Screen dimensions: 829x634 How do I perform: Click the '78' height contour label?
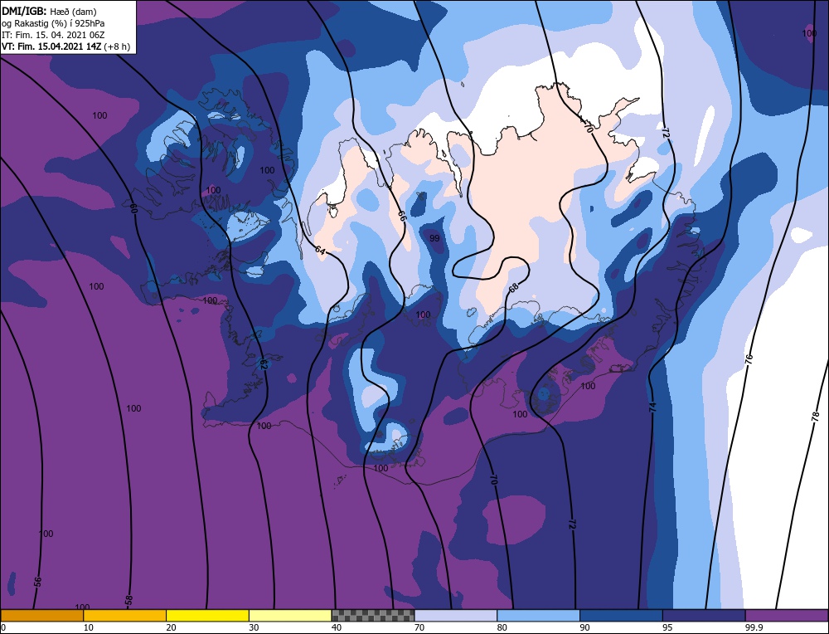[815, 416]
